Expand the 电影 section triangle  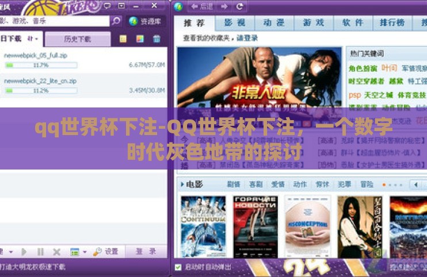point(182,184)
